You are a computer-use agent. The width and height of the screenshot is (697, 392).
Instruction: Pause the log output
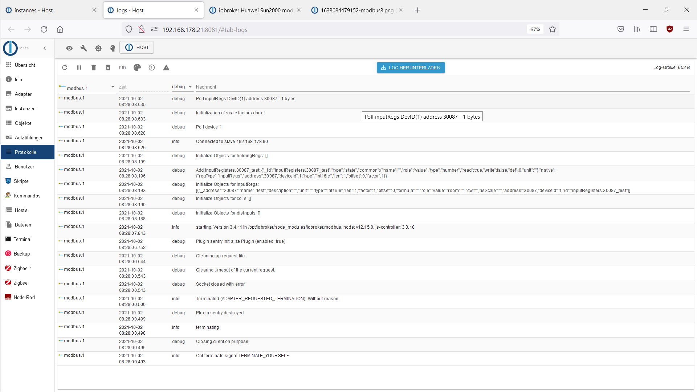click(79, 68)
